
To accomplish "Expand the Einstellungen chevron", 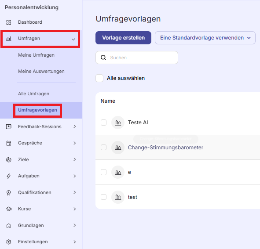I will [75, 242].
